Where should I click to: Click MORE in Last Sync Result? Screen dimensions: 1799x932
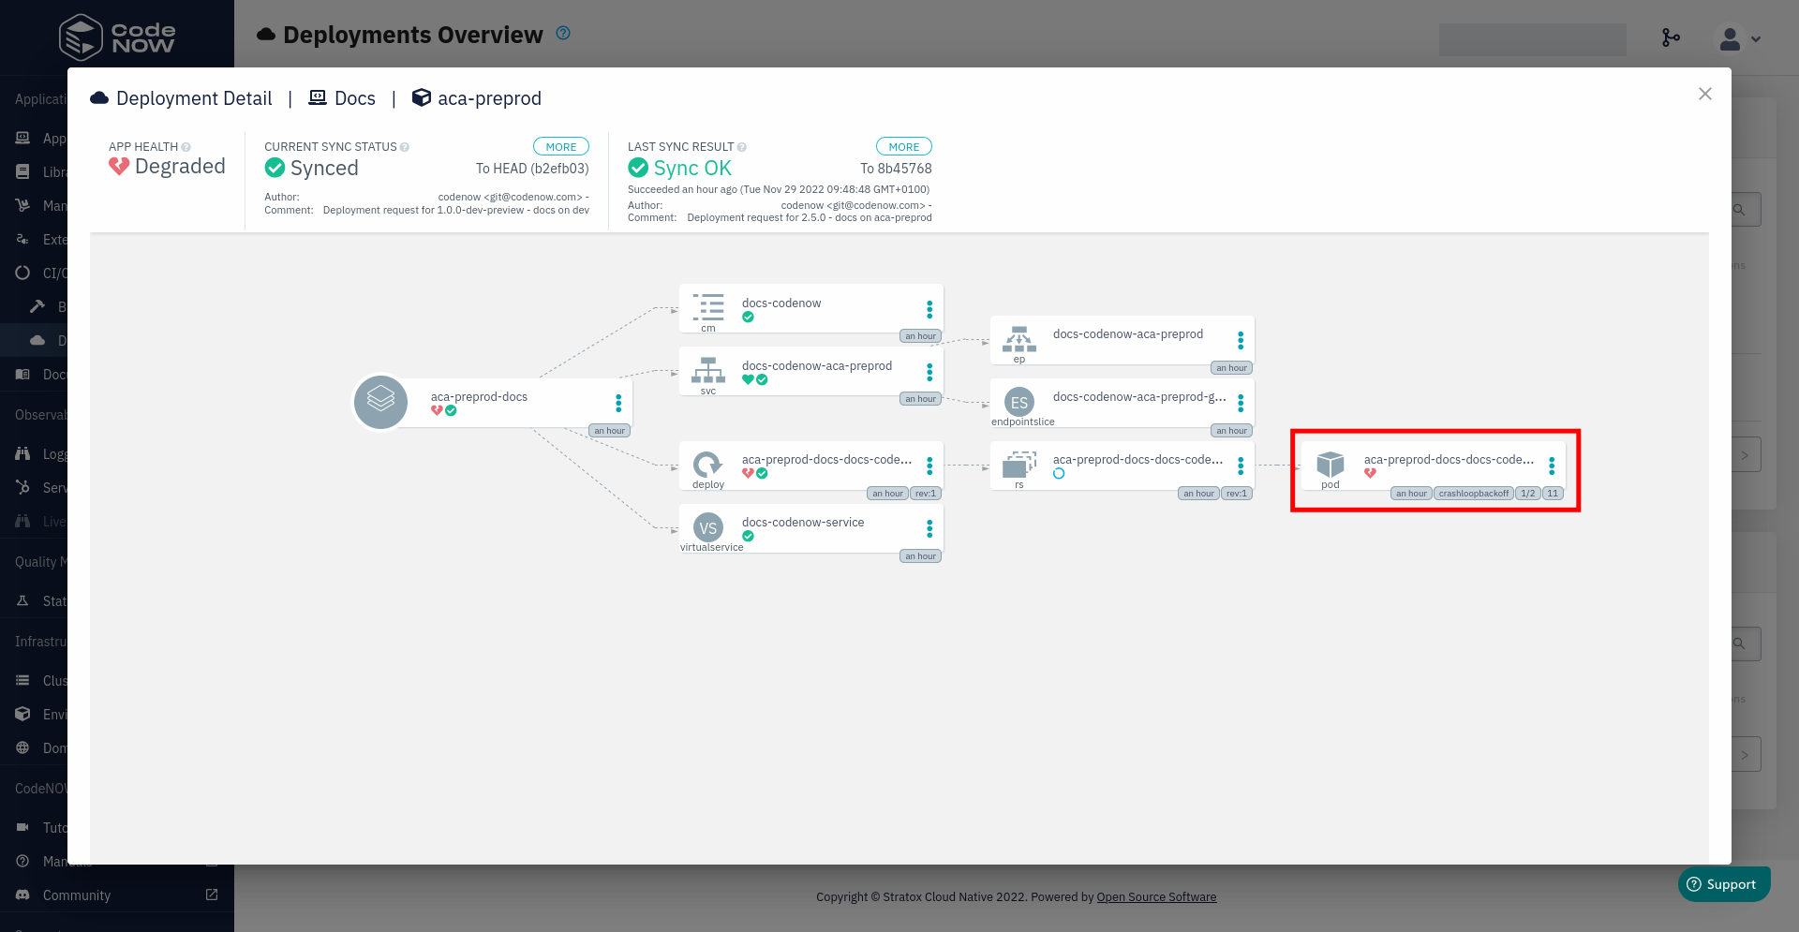tap(903, 147)
